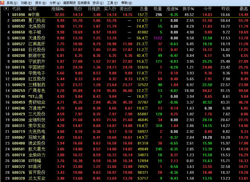Click stock code 600360
Image resolution: width=250 pixels, height=182 pixels.
19,73
